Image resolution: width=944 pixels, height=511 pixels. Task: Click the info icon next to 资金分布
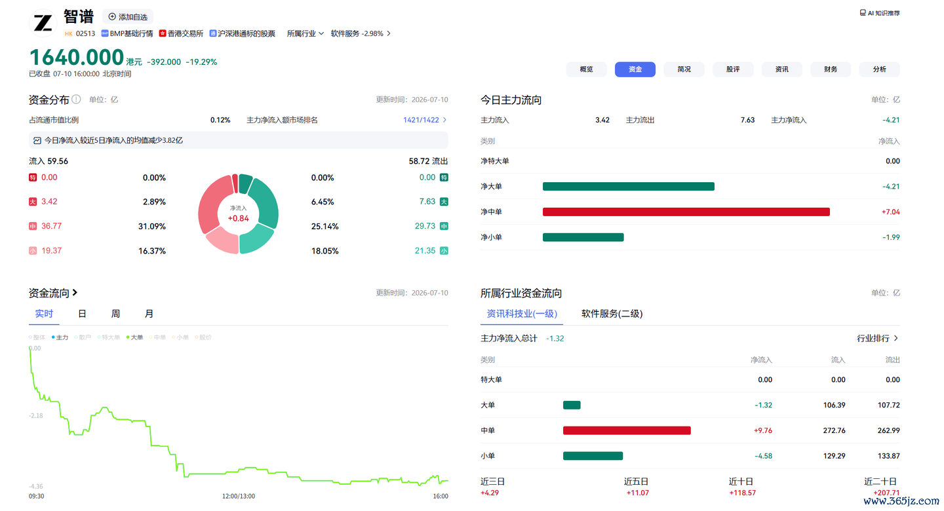76,100
